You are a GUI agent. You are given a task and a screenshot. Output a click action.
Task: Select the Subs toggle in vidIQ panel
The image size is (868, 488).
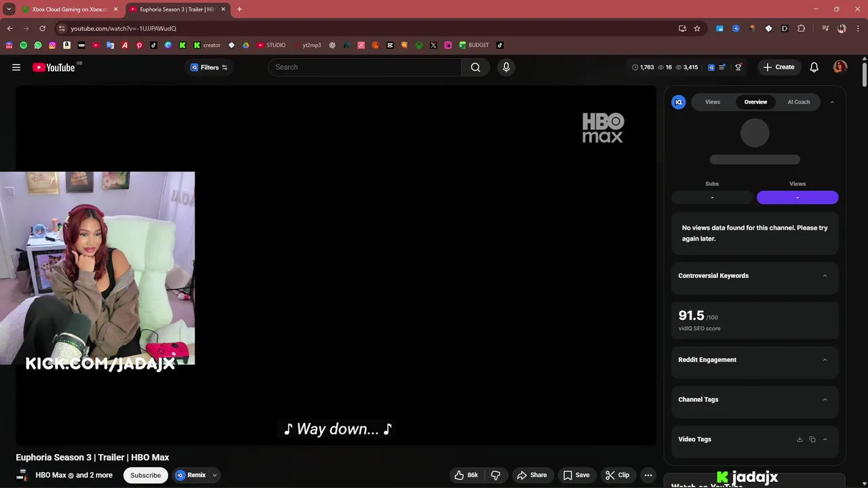click(712, 197)
